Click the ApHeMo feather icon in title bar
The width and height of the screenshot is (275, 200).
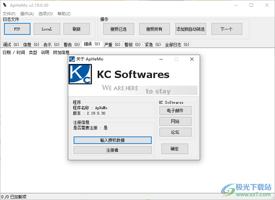5,5
